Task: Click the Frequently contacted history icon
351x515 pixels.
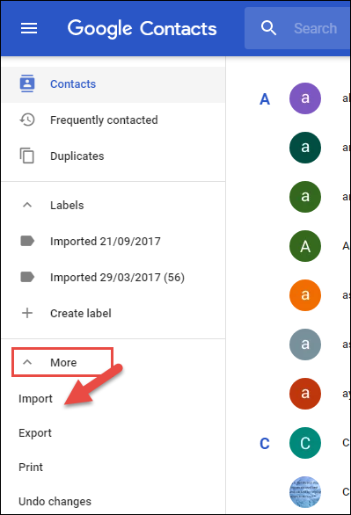Action: tap(27, 120)
